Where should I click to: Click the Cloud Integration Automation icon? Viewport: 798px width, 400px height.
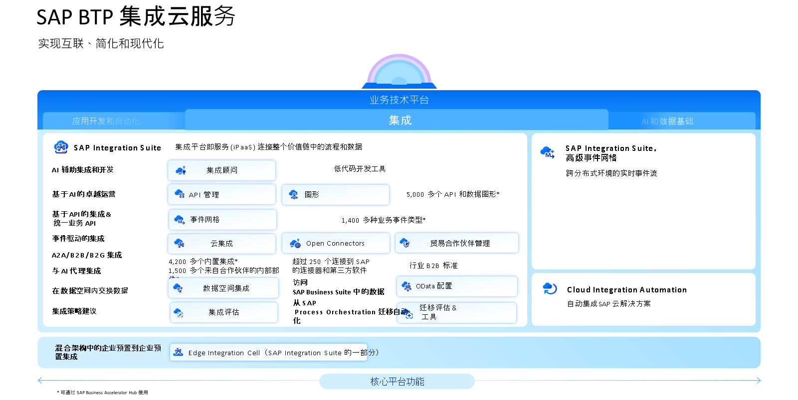pos(550,288)
